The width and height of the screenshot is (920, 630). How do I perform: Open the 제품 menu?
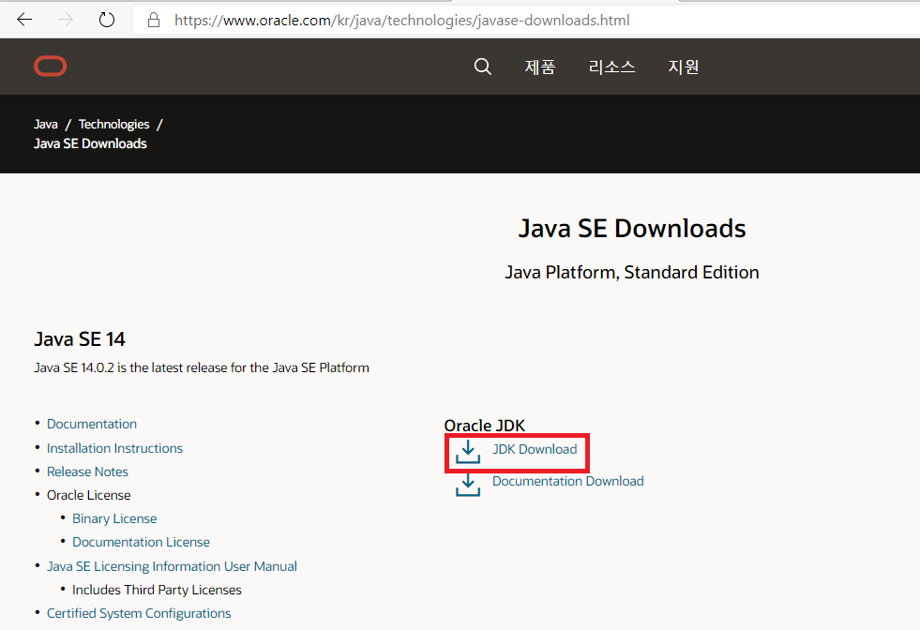click(x=540, y=67)
